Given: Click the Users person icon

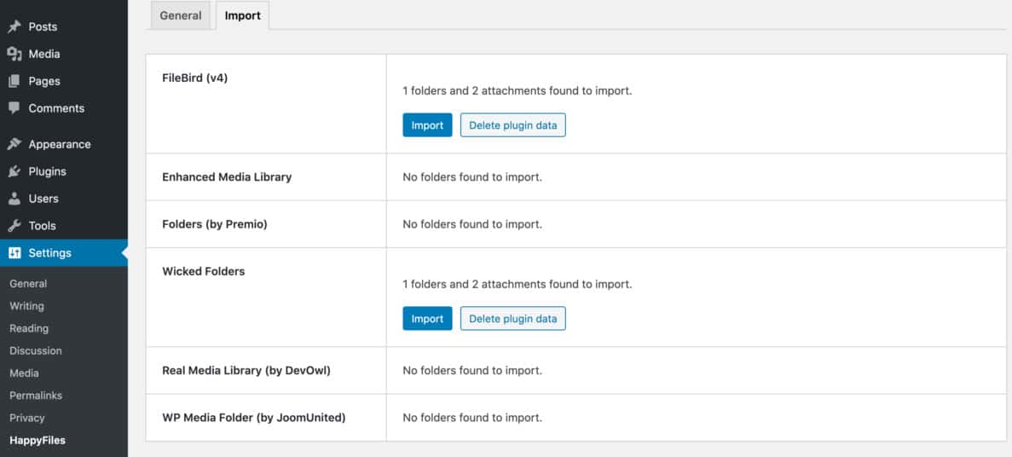Looking at the screenshot, I should coord(14,199).
